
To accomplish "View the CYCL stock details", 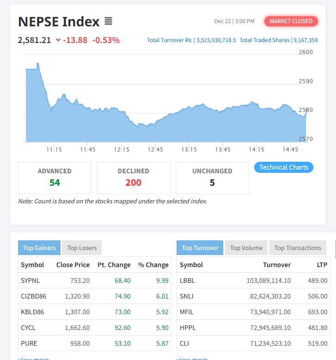I will [x=28, y=328].
